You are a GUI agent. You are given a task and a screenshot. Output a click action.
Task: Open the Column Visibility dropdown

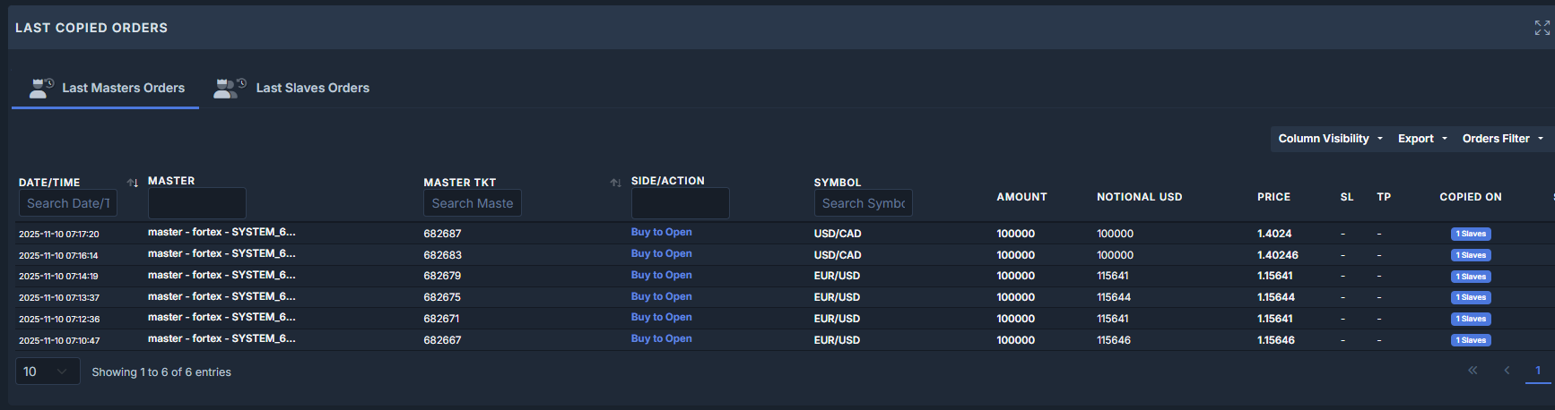tap(1330, 139)
